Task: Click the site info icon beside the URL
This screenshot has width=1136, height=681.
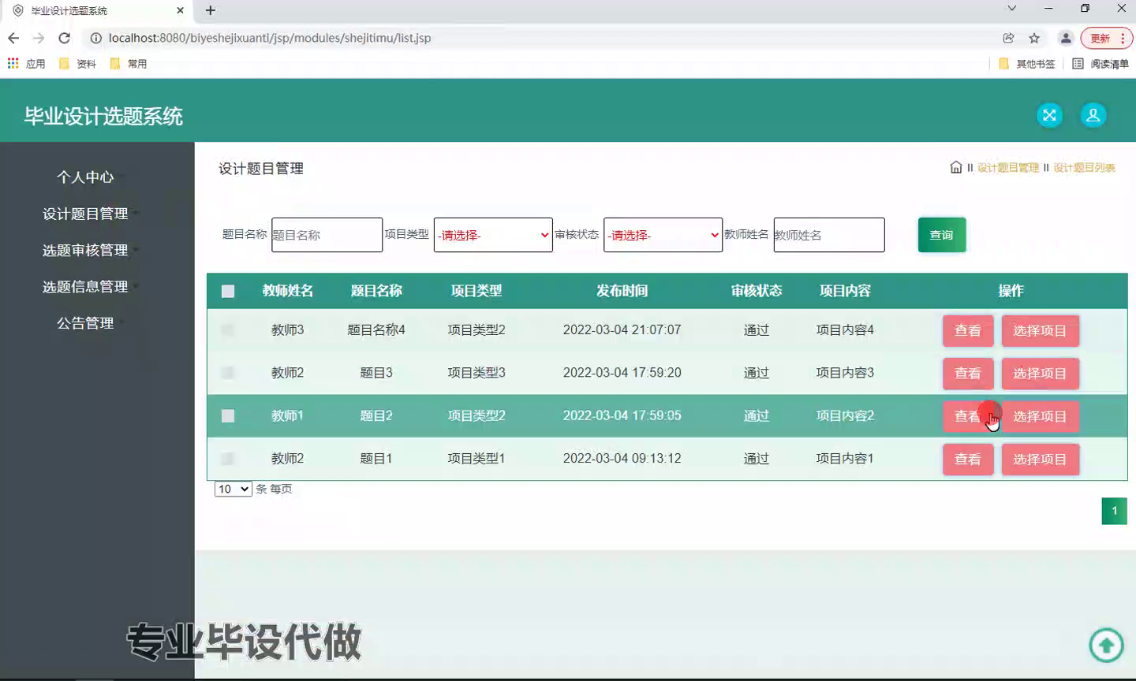Action: point(95,38)
